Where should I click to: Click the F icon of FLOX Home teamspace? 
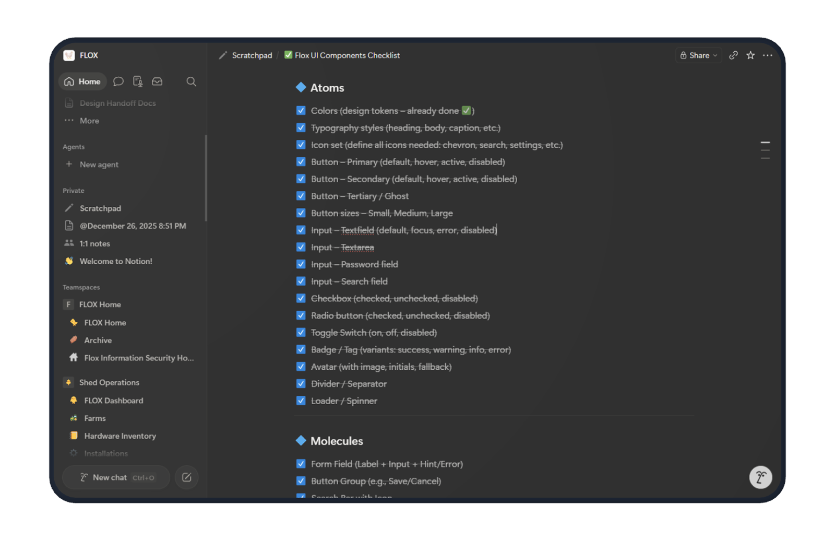(68, 304)
